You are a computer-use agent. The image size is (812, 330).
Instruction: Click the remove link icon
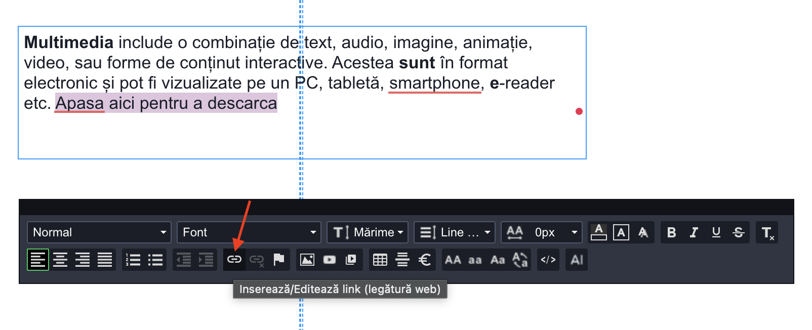click(257, 260)
